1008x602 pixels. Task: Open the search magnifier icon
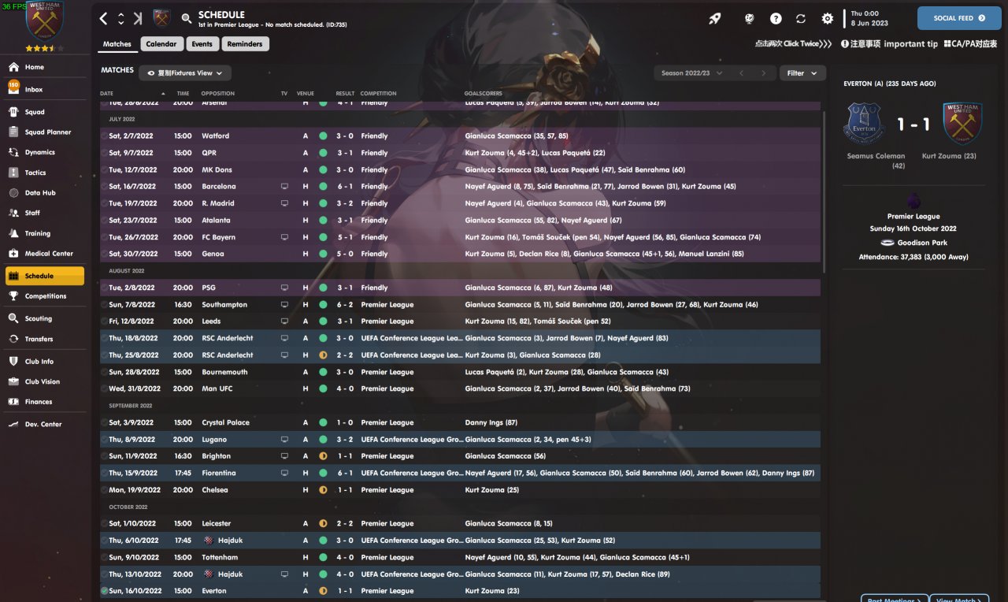tap(187, 18)
